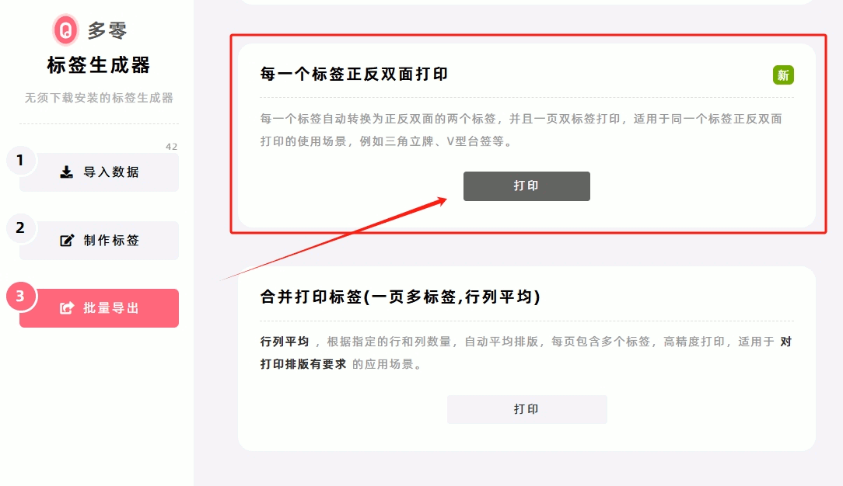Click the pink step 3 number circle
Screen dimensions: 843x486
(x=20, y=296)
